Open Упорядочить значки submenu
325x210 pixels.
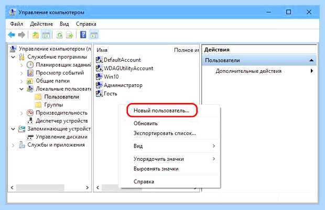(x=170, y=159)
